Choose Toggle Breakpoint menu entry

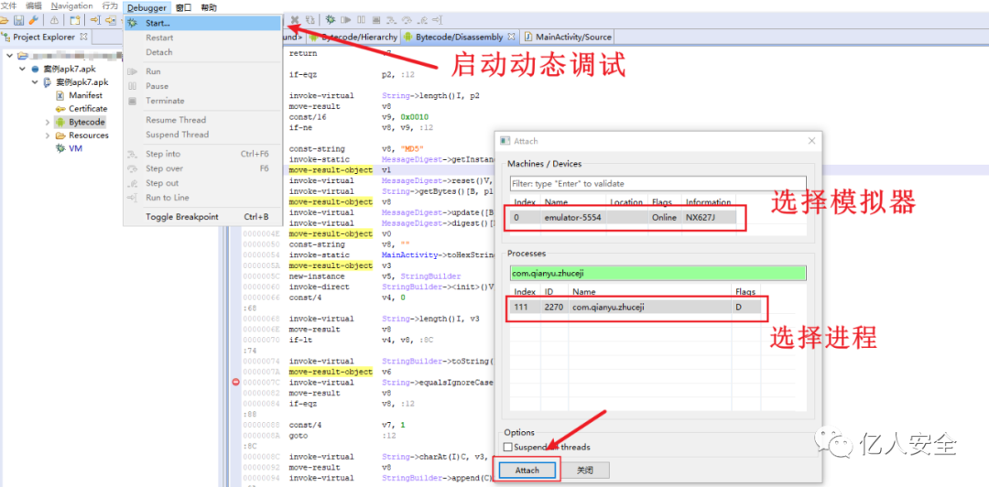202,216
